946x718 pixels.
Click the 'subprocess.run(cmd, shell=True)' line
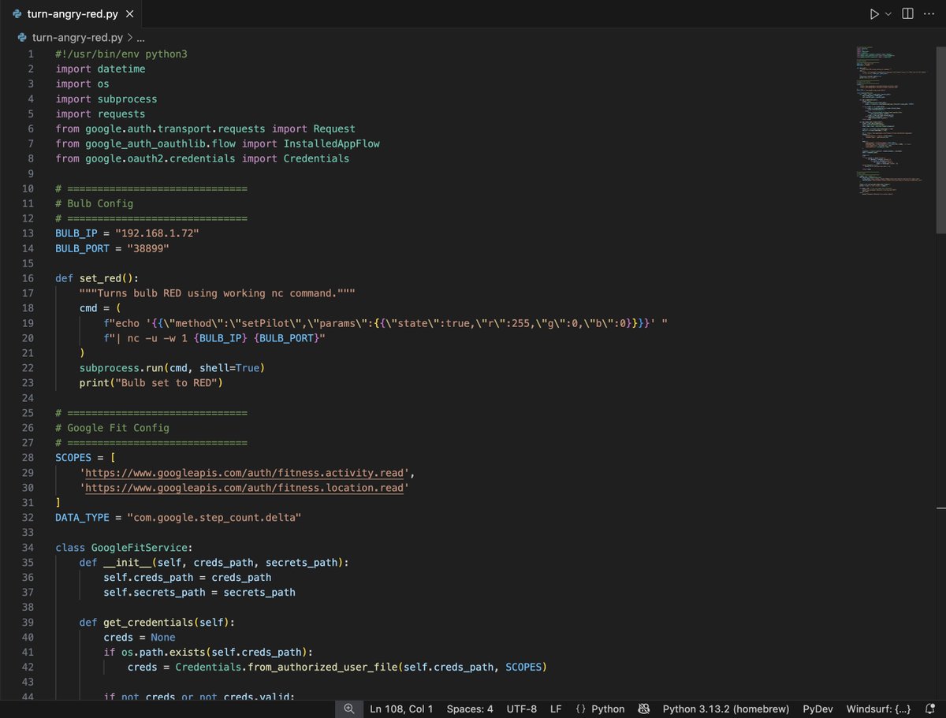click(172, 368)
